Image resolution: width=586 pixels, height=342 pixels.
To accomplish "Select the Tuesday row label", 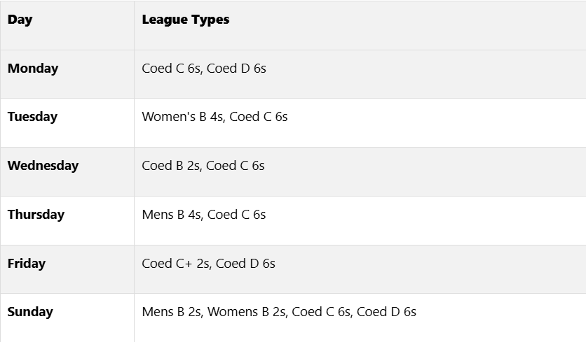I will 32,117.
